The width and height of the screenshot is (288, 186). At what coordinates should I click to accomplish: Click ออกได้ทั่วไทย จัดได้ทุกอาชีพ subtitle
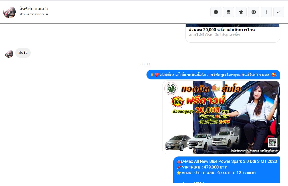(x=214, y=35)
